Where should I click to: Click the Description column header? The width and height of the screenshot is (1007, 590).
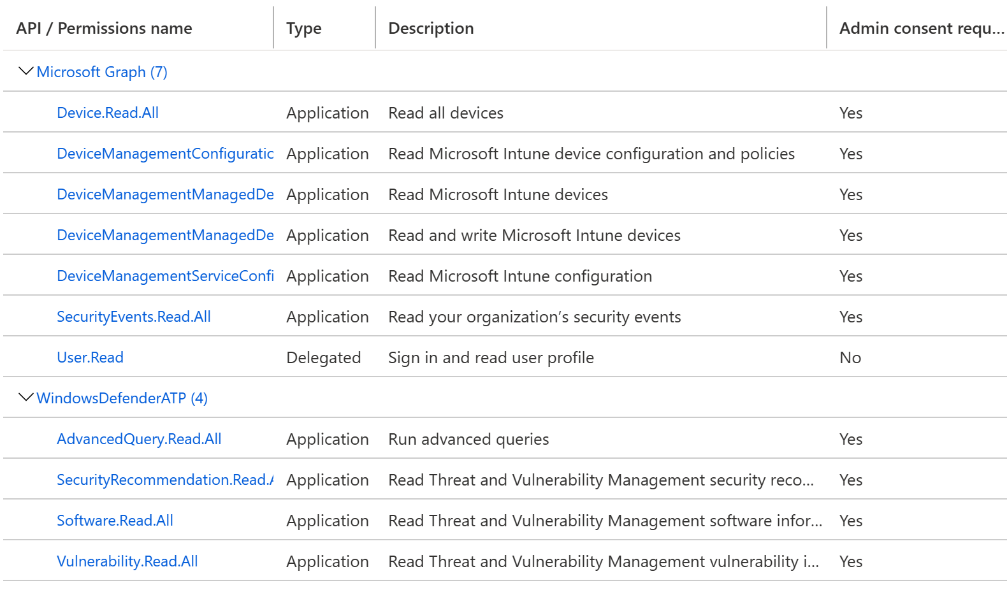point(431,28)
